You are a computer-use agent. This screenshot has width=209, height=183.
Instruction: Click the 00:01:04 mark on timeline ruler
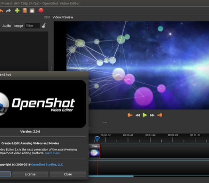coord(150,135)
